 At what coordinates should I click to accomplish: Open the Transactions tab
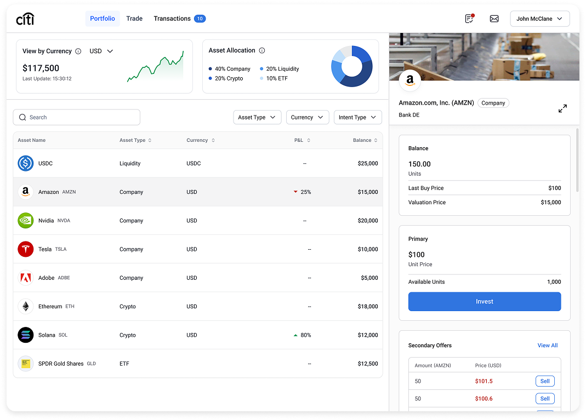click(x=172, y=19)
